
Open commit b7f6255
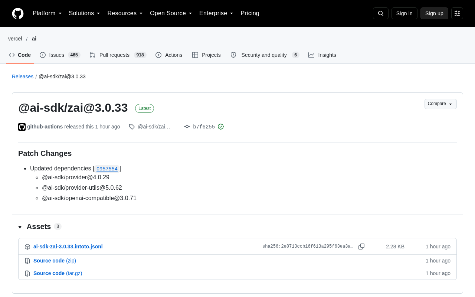click(x=204, y=127)
